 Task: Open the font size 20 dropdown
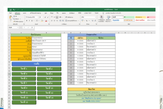pyautogui.click(x=43, y=17)
